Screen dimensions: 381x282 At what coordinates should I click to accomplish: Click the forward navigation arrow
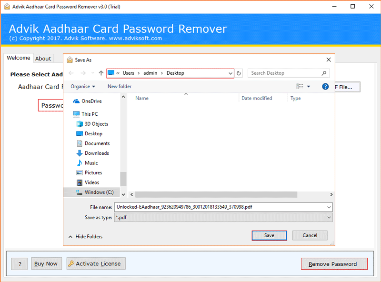83,73
